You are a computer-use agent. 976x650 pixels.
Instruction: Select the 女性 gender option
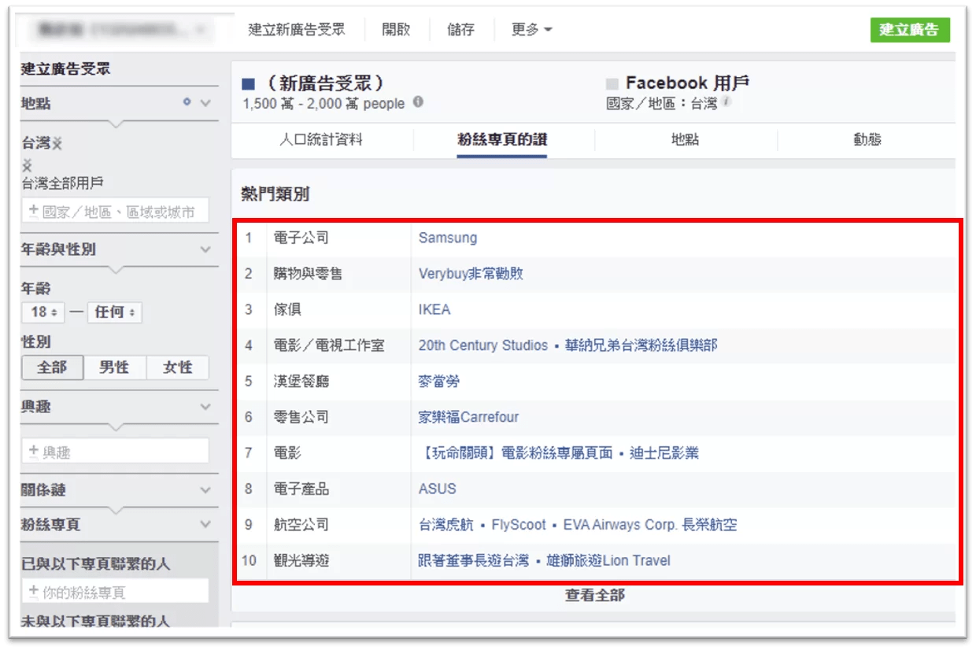tap(178, 367)
